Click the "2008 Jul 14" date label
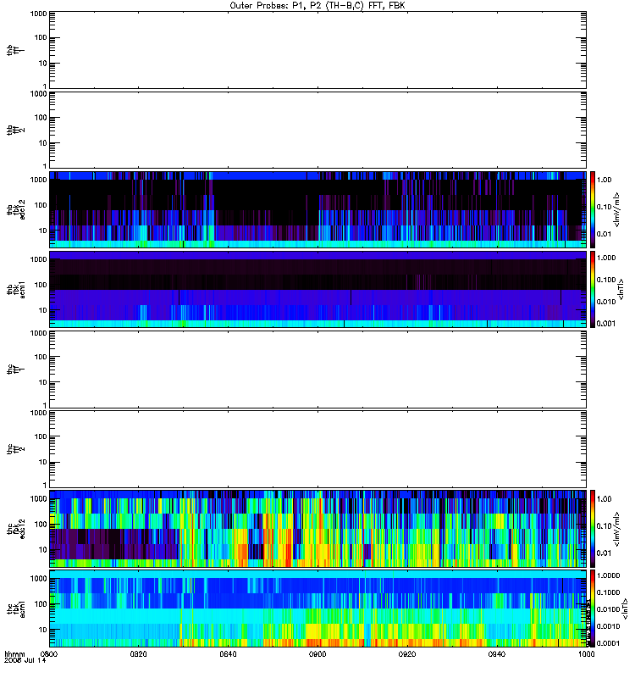Viewport: 635px width, 678px height. (x=25, y=660)
